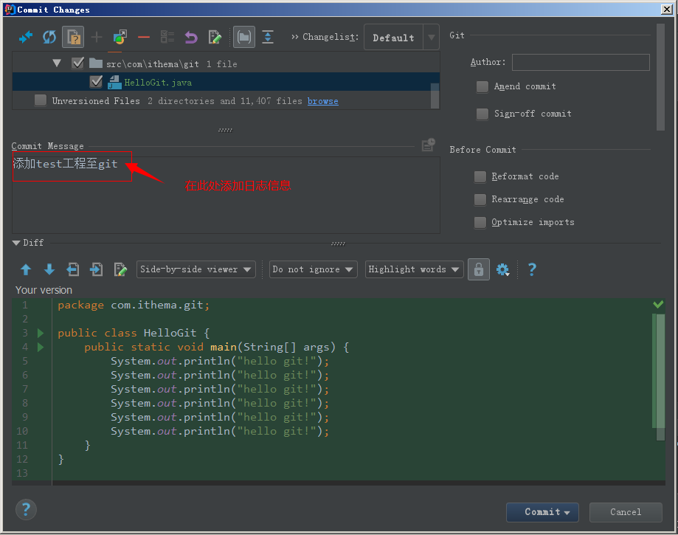The width and height of the screenshot is (678, 535).
Task: Click the previous difference blue arrow
Action: click(x=26, y=269)
